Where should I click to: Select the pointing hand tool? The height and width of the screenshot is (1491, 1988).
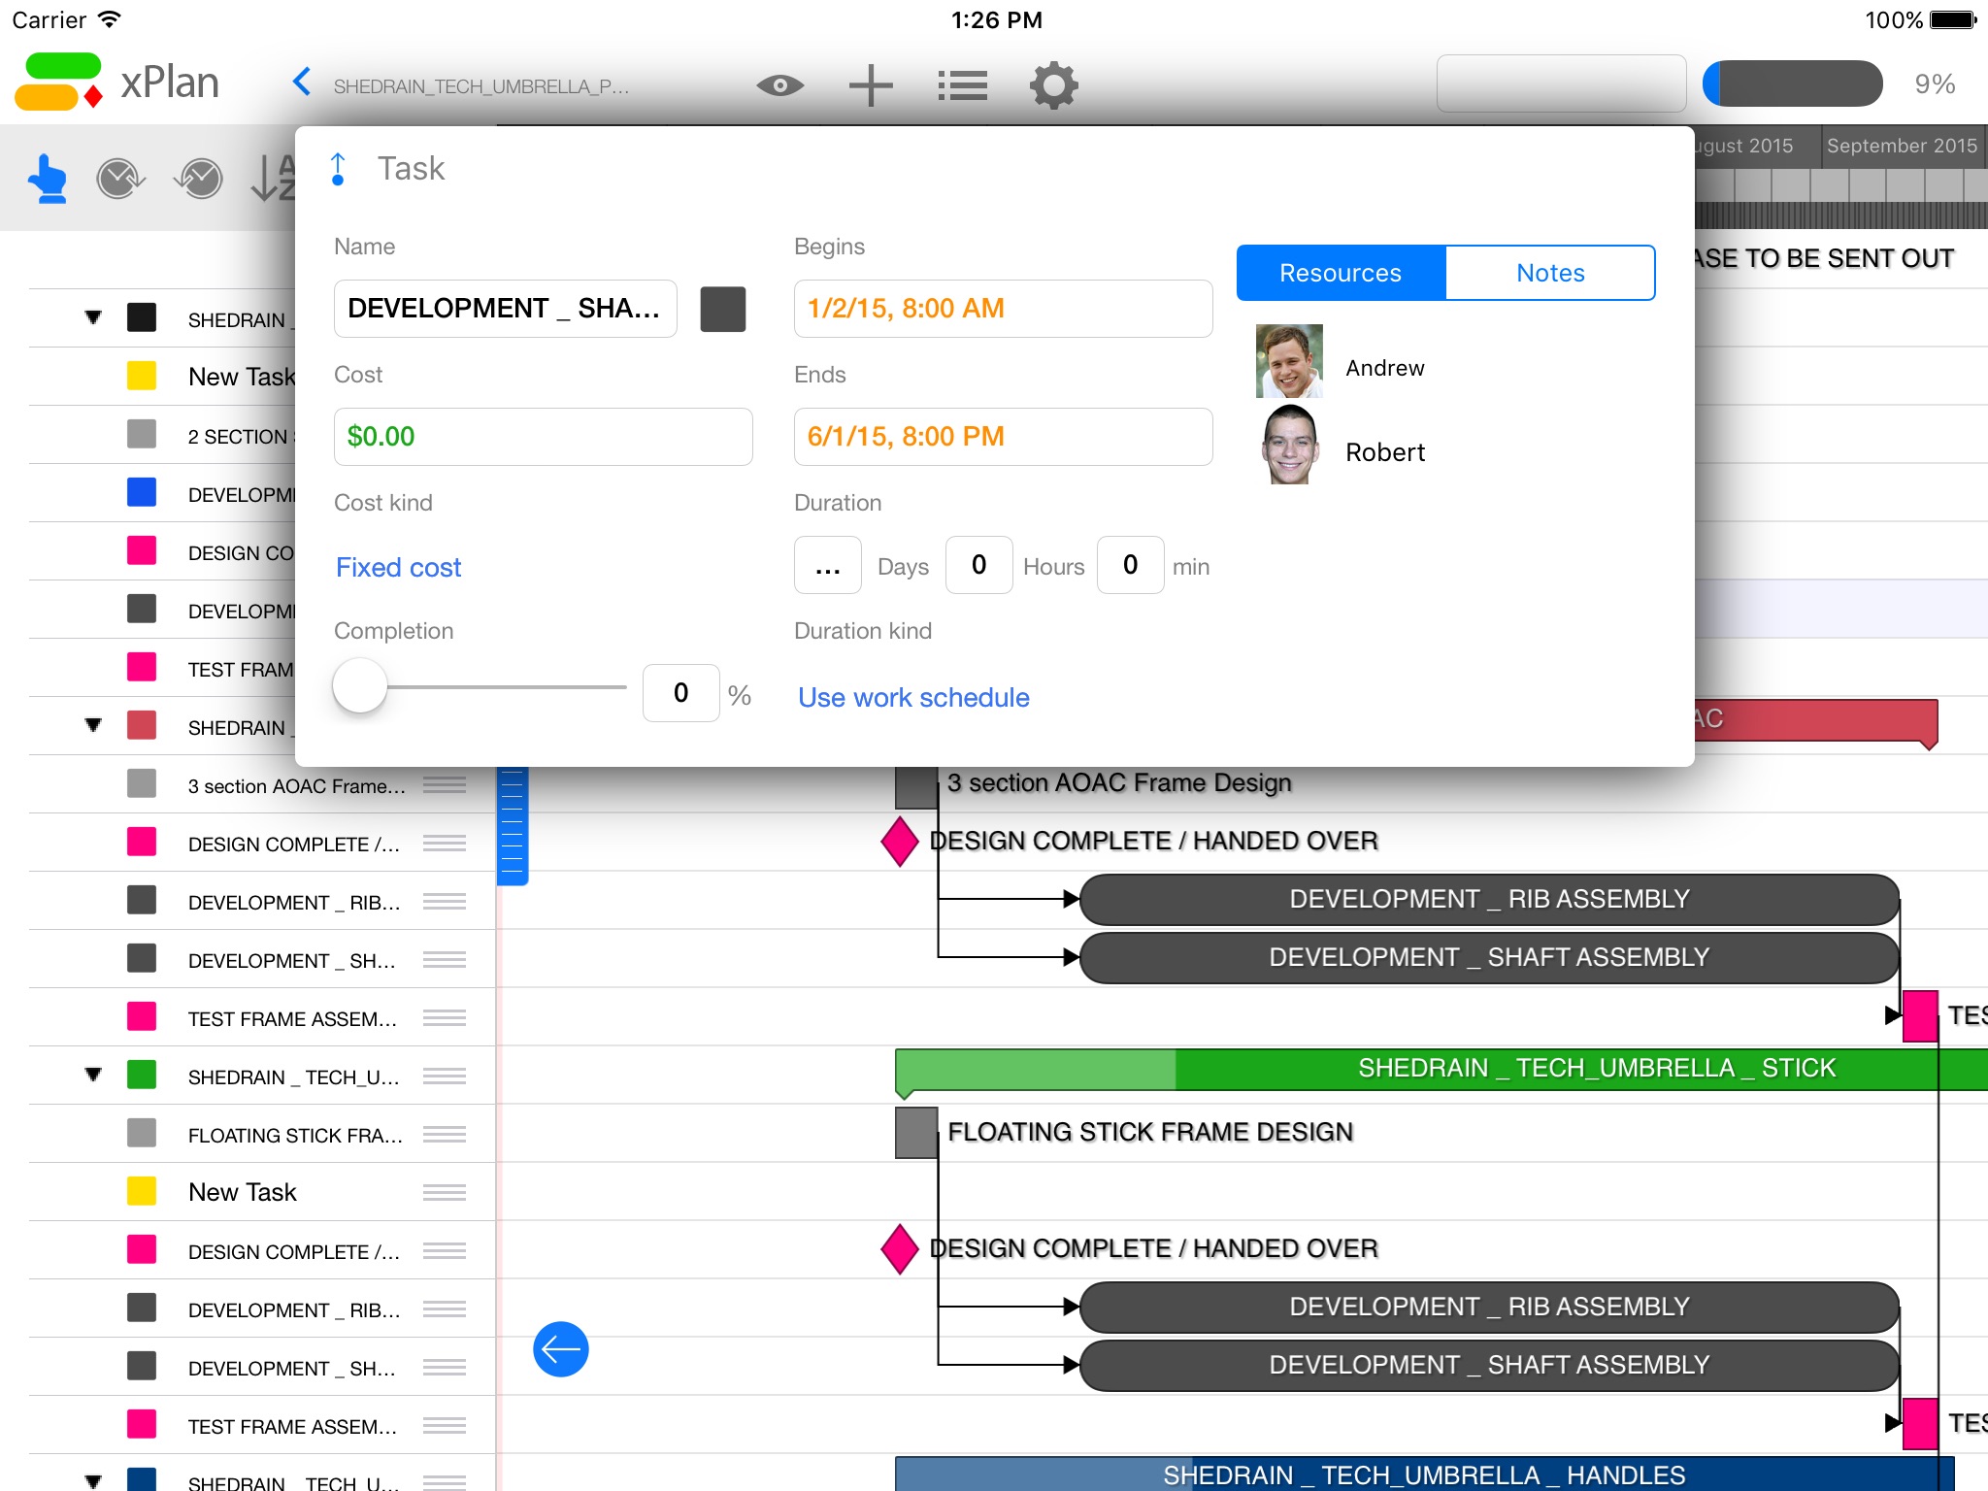(x=48, y=180)
